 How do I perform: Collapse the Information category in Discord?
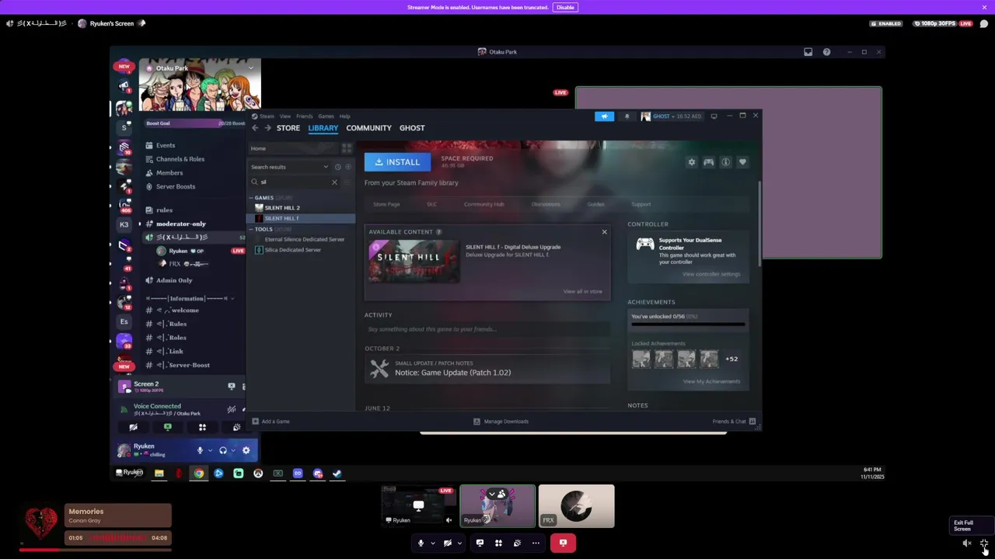(x=190, y=298)
